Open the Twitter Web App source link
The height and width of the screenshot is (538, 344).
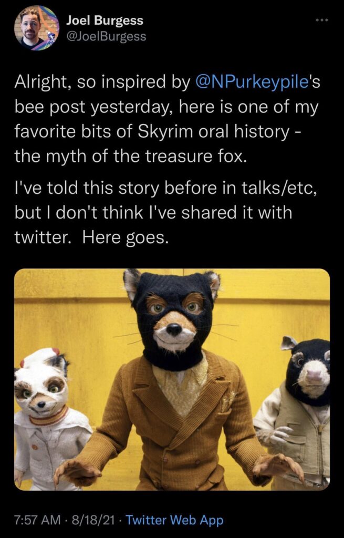coord(174,520)
